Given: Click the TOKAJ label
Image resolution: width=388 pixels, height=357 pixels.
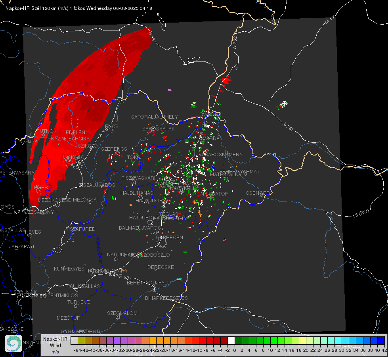Looking at the screenshot, I should click(135, 157).
